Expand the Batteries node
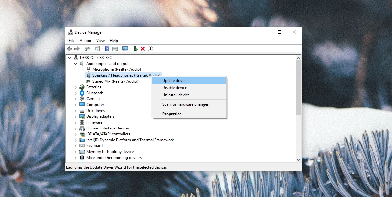 point(75,87)
